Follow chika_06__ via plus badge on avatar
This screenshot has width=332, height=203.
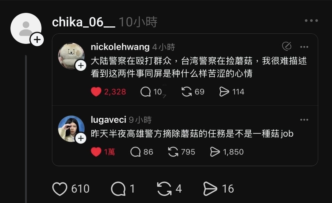(x=37, y=40)
